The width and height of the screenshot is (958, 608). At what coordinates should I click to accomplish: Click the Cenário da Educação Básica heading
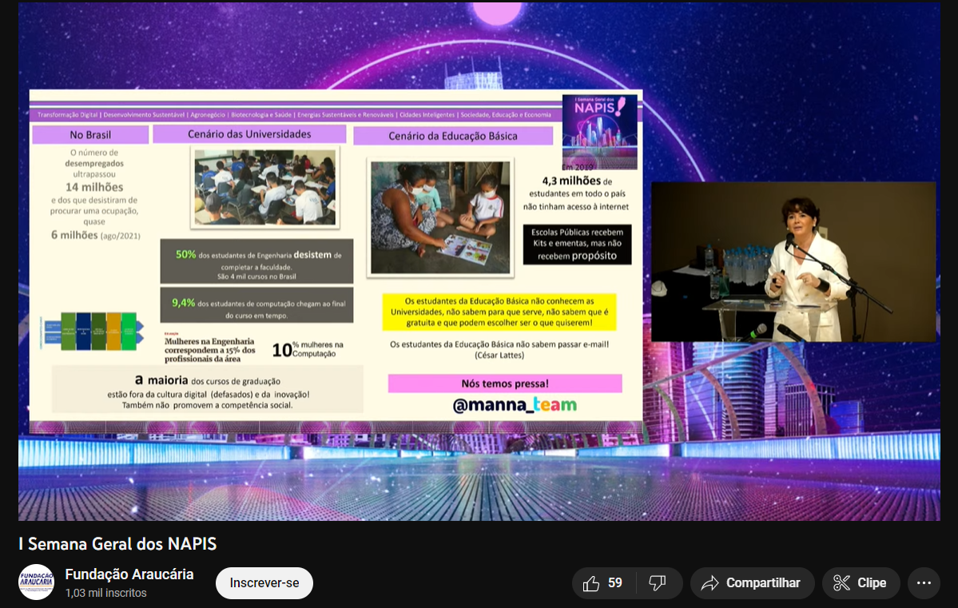(x=453, y=136)
